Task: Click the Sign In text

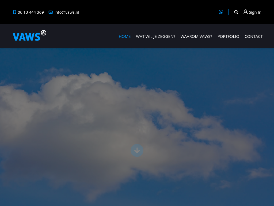Action: point(255,12)
